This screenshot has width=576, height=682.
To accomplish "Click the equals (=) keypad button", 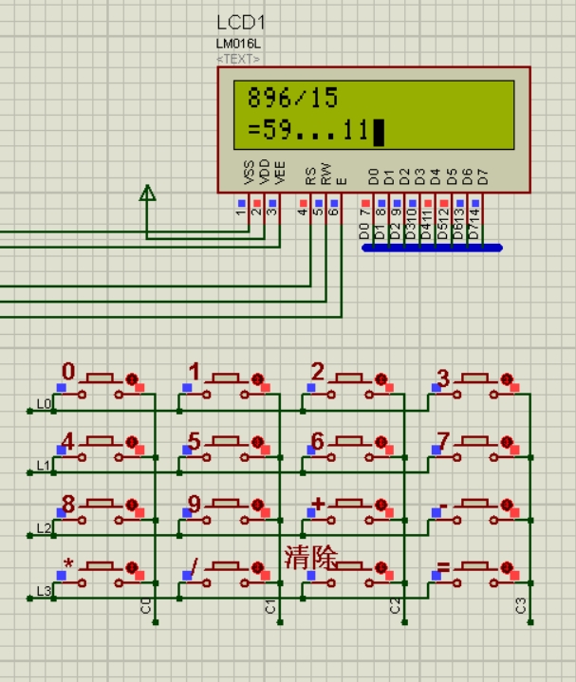I will point(474,575).
